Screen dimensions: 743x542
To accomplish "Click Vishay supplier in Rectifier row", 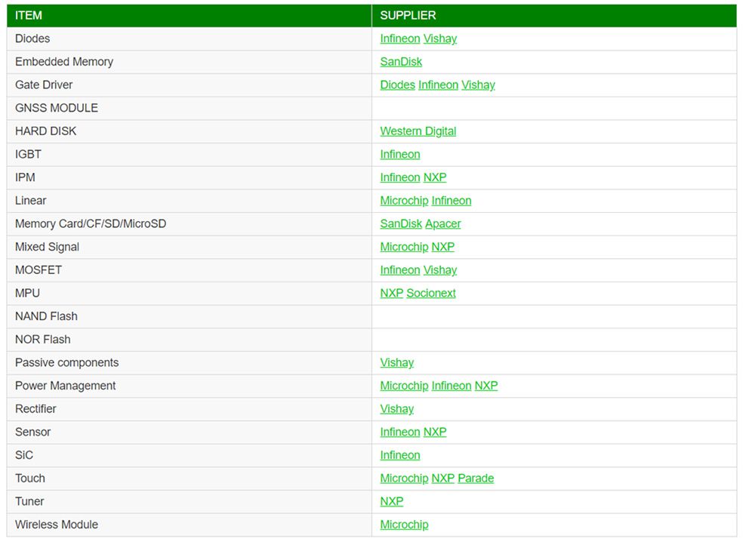I will click(396, 409).
